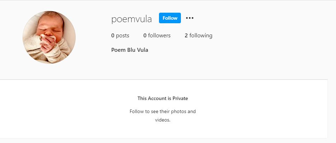336x143 pixels.
Task: Click the zero beside followers label
Action: pos(145,36)
